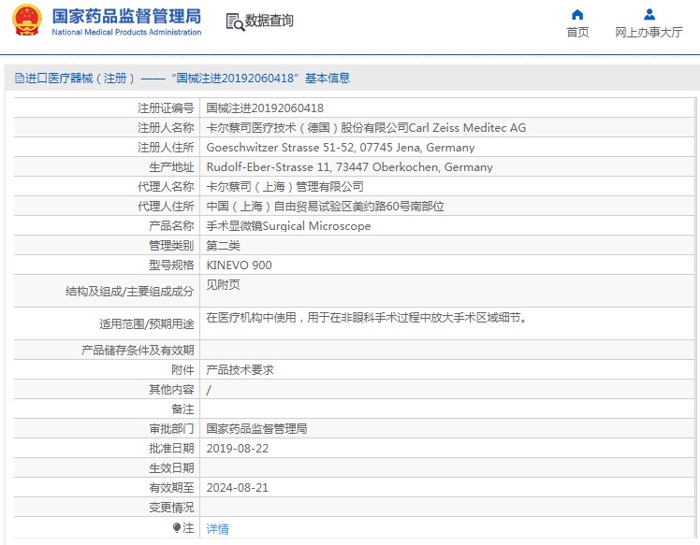This screenshot has width=700, height=545.
Task: Select expiry date 2024-08-21
Action: (238, 487)
